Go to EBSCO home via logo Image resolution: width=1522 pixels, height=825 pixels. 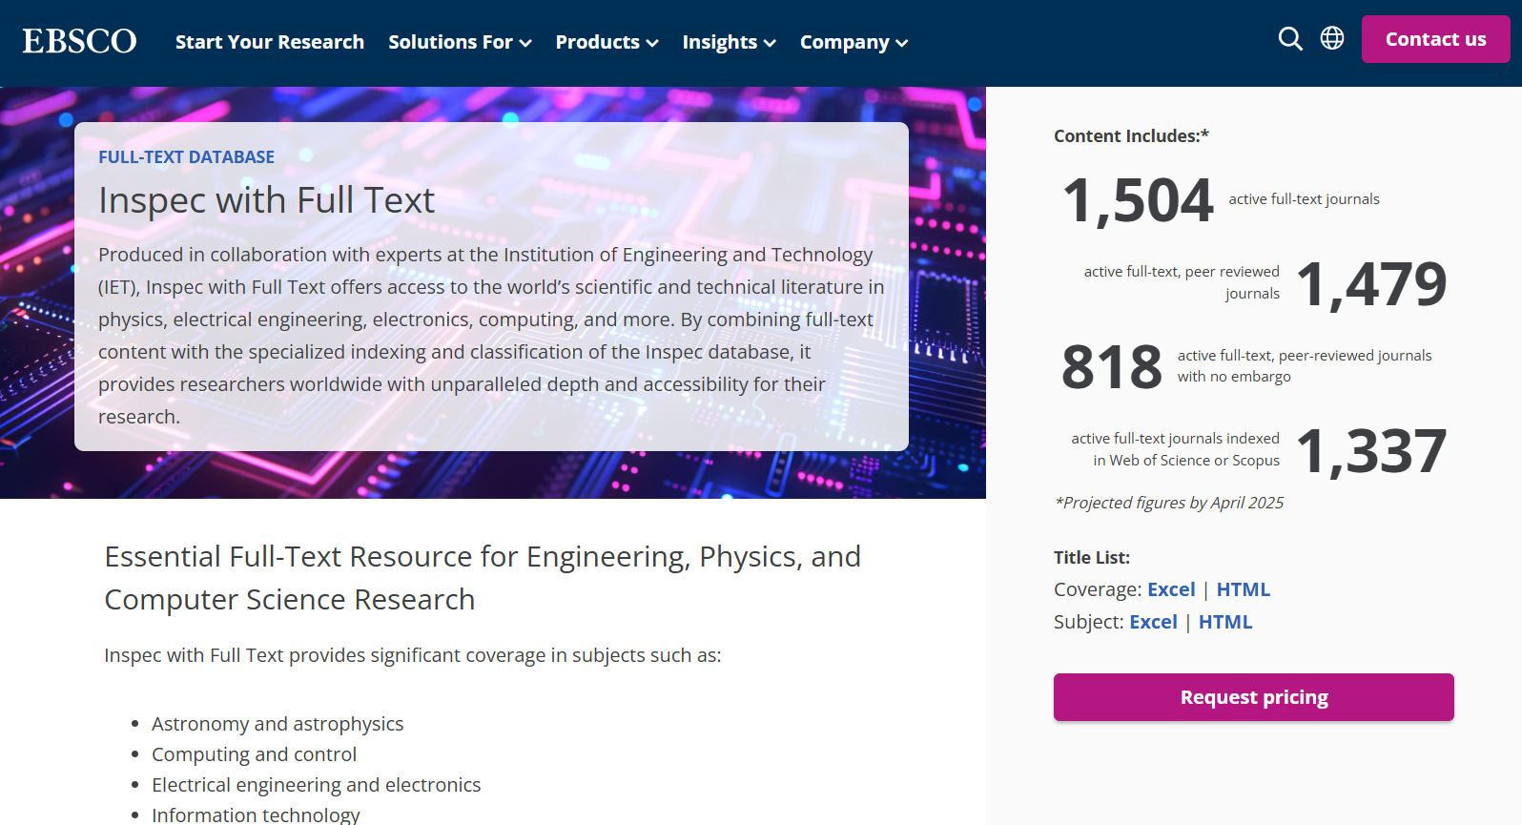(x=80, y=41)
